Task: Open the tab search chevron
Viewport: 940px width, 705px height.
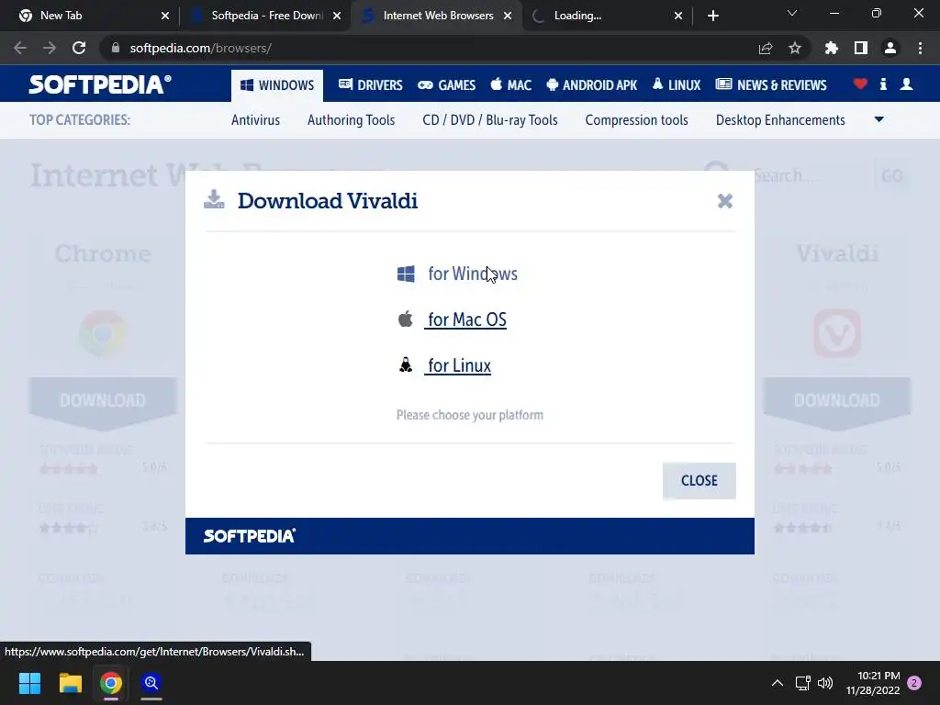Action: (792, 13)
